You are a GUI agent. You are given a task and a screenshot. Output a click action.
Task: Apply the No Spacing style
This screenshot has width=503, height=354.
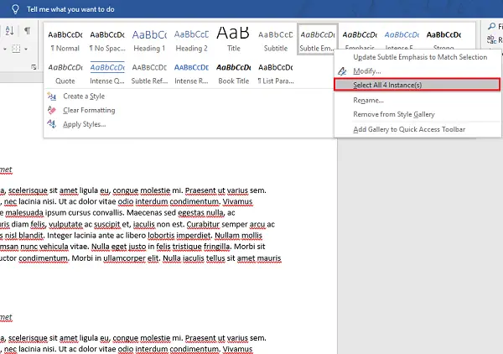(x=107, y=40)
